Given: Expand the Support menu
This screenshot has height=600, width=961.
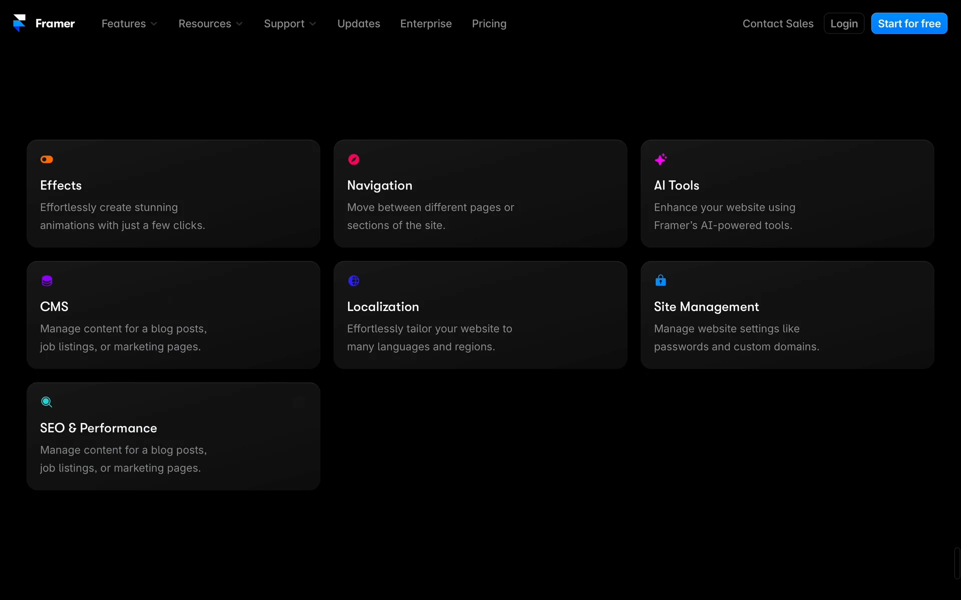Looking at the screenshot, I should (x=290, y=23).
